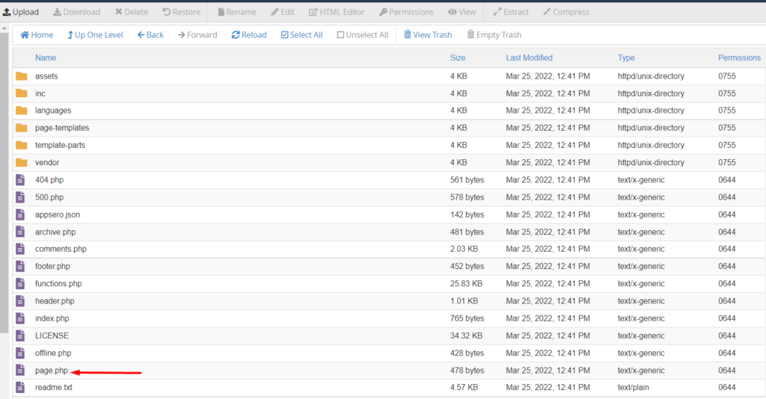Viewport: 766px width, 399px height.
Task: Click the View toolbar button
Action: click(x=462, y=12)
